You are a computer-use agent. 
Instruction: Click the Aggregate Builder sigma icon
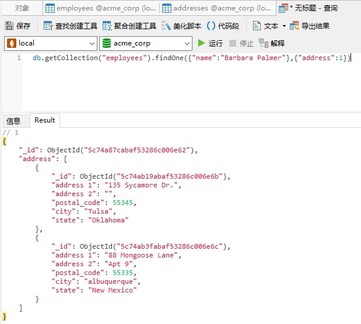(107, 26)
